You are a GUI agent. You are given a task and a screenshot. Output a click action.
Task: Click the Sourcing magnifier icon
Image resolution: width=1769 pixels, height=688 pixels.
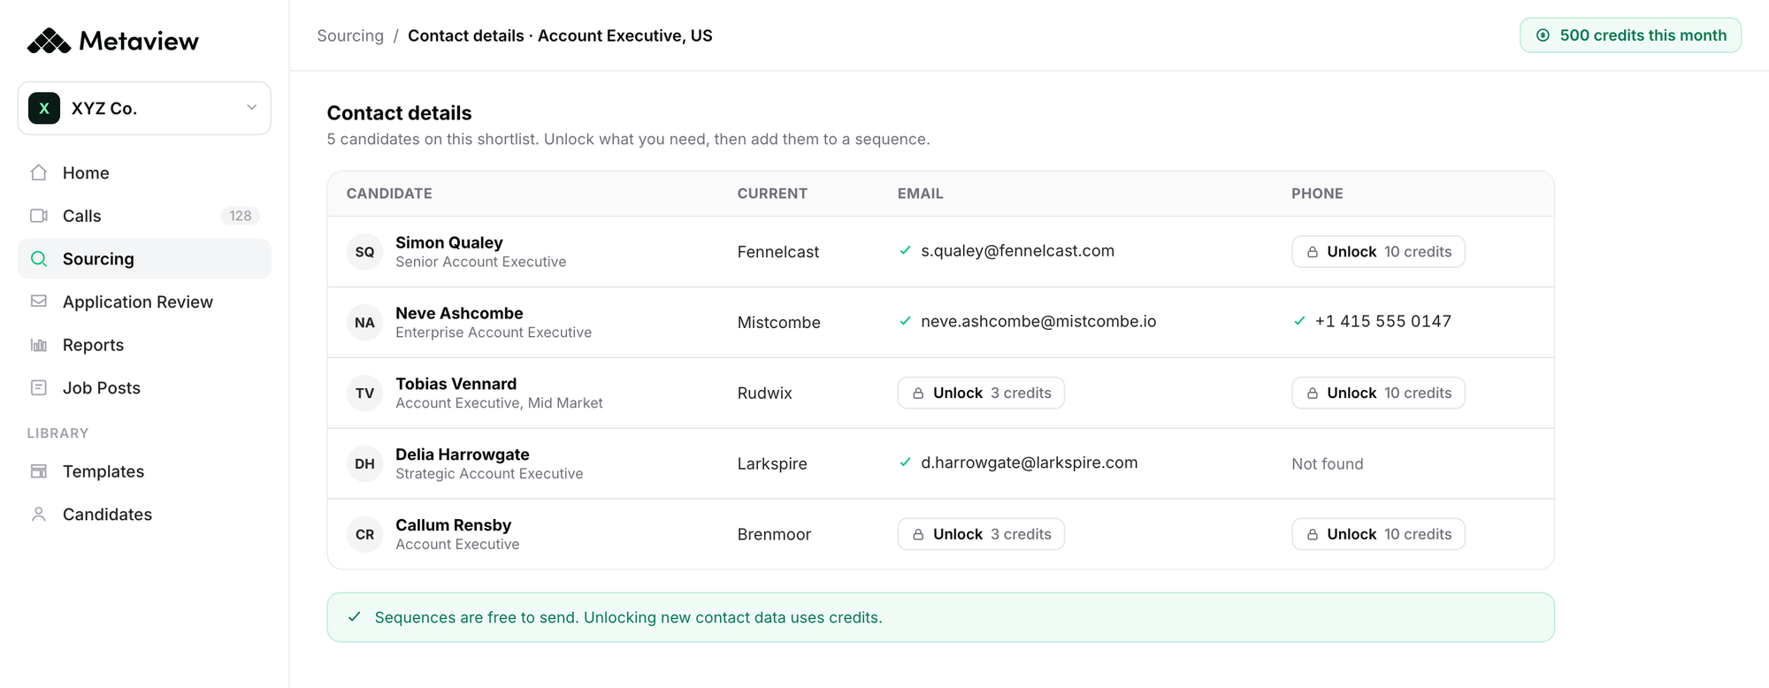[x=39, y=259]
